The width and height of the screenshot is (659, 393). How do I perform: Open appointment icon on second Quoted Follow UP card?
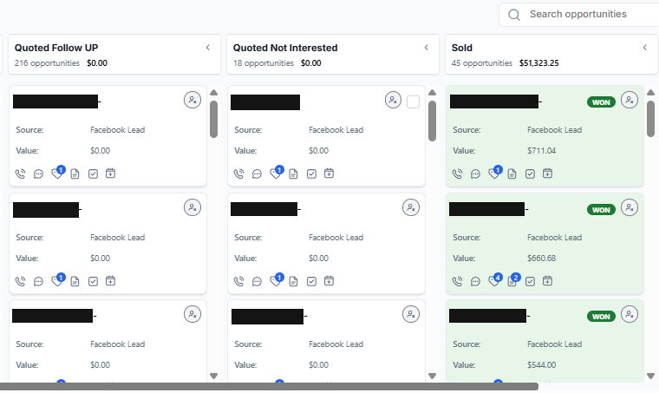click(110, 281)
